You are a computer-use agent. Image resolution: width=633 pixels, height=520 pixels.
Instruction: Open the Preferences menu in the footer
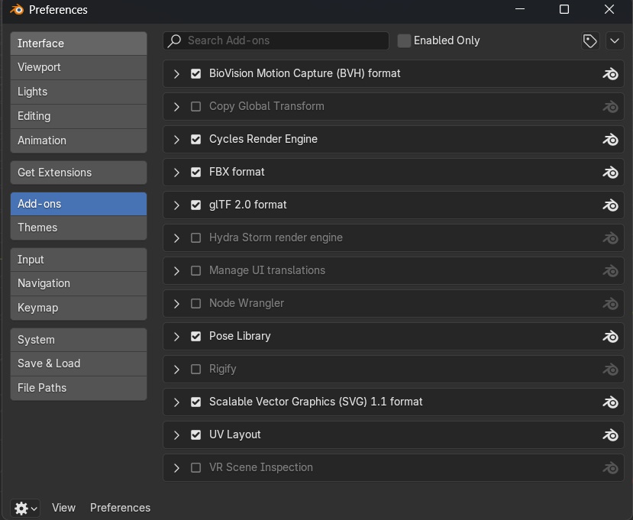(120, 508)
